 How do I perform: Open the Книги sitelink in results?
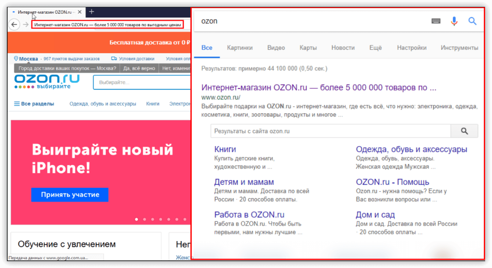click(225, 149)
